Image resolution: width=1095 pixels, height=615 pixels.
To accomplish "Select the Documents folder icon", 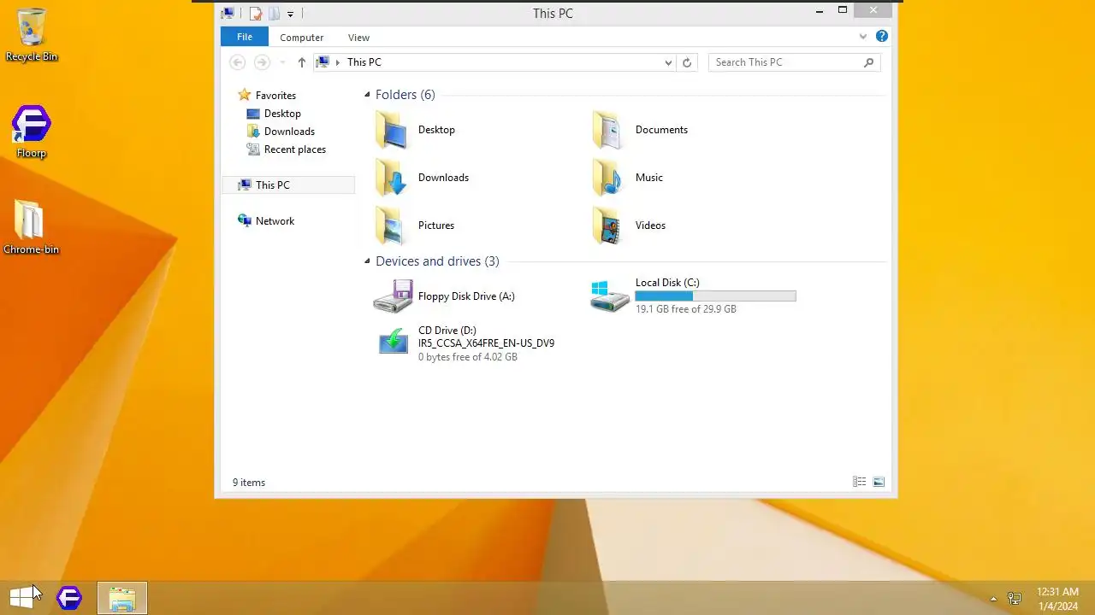I will tap(609, 130).
